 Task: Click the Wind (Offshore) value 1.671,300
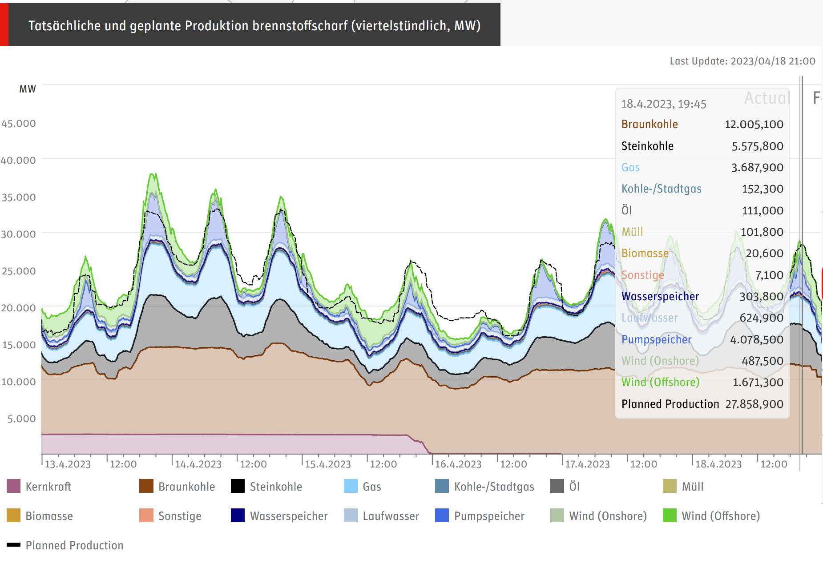758,382
